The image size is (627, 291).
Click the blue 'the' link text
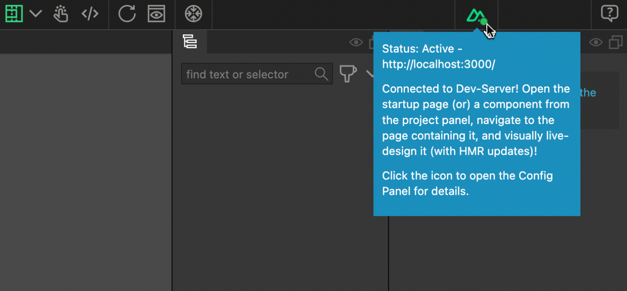[588, 93]
